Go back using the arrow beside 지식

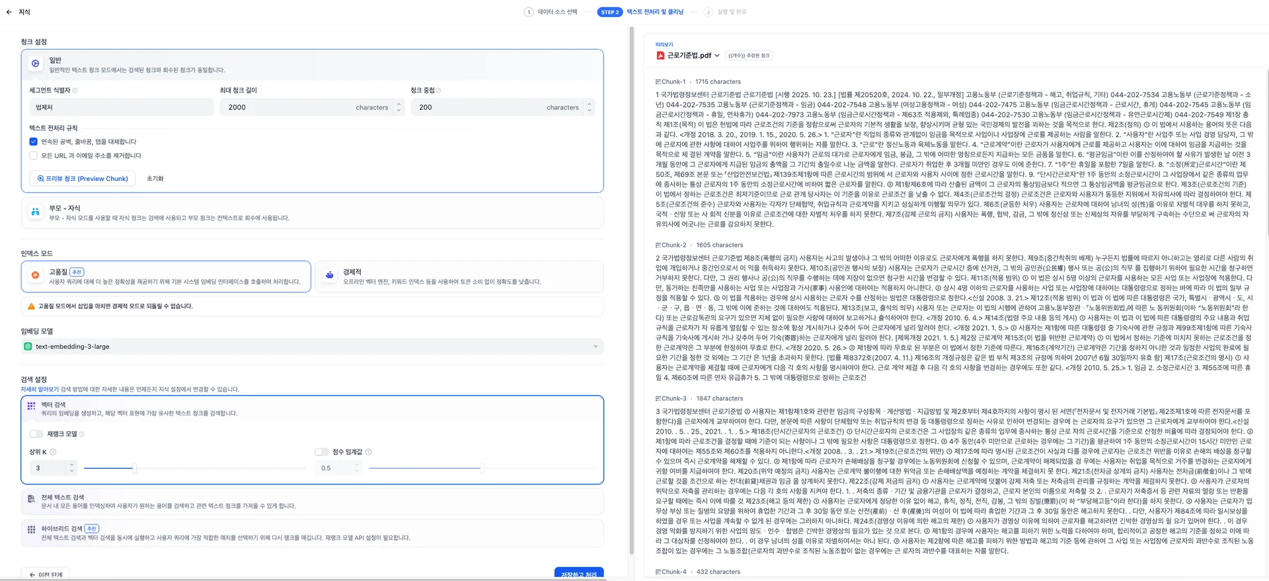tap(9, 12)
